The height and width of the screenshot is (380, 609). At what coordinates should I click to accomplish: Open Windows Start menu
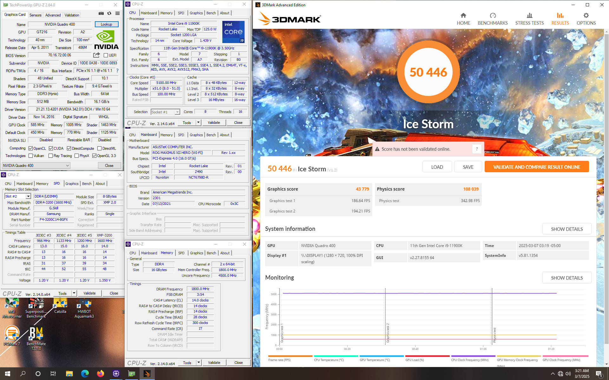[x=8, y=374]
